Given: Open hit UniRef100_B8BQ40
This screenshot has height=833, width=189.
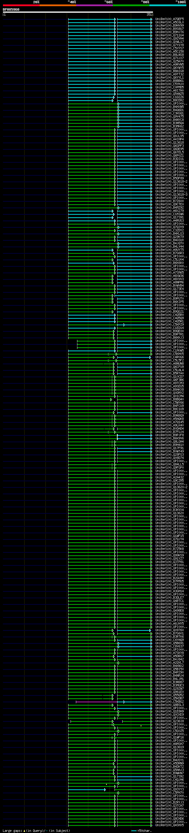Looking at the screenshot, I should pos(170,400).
